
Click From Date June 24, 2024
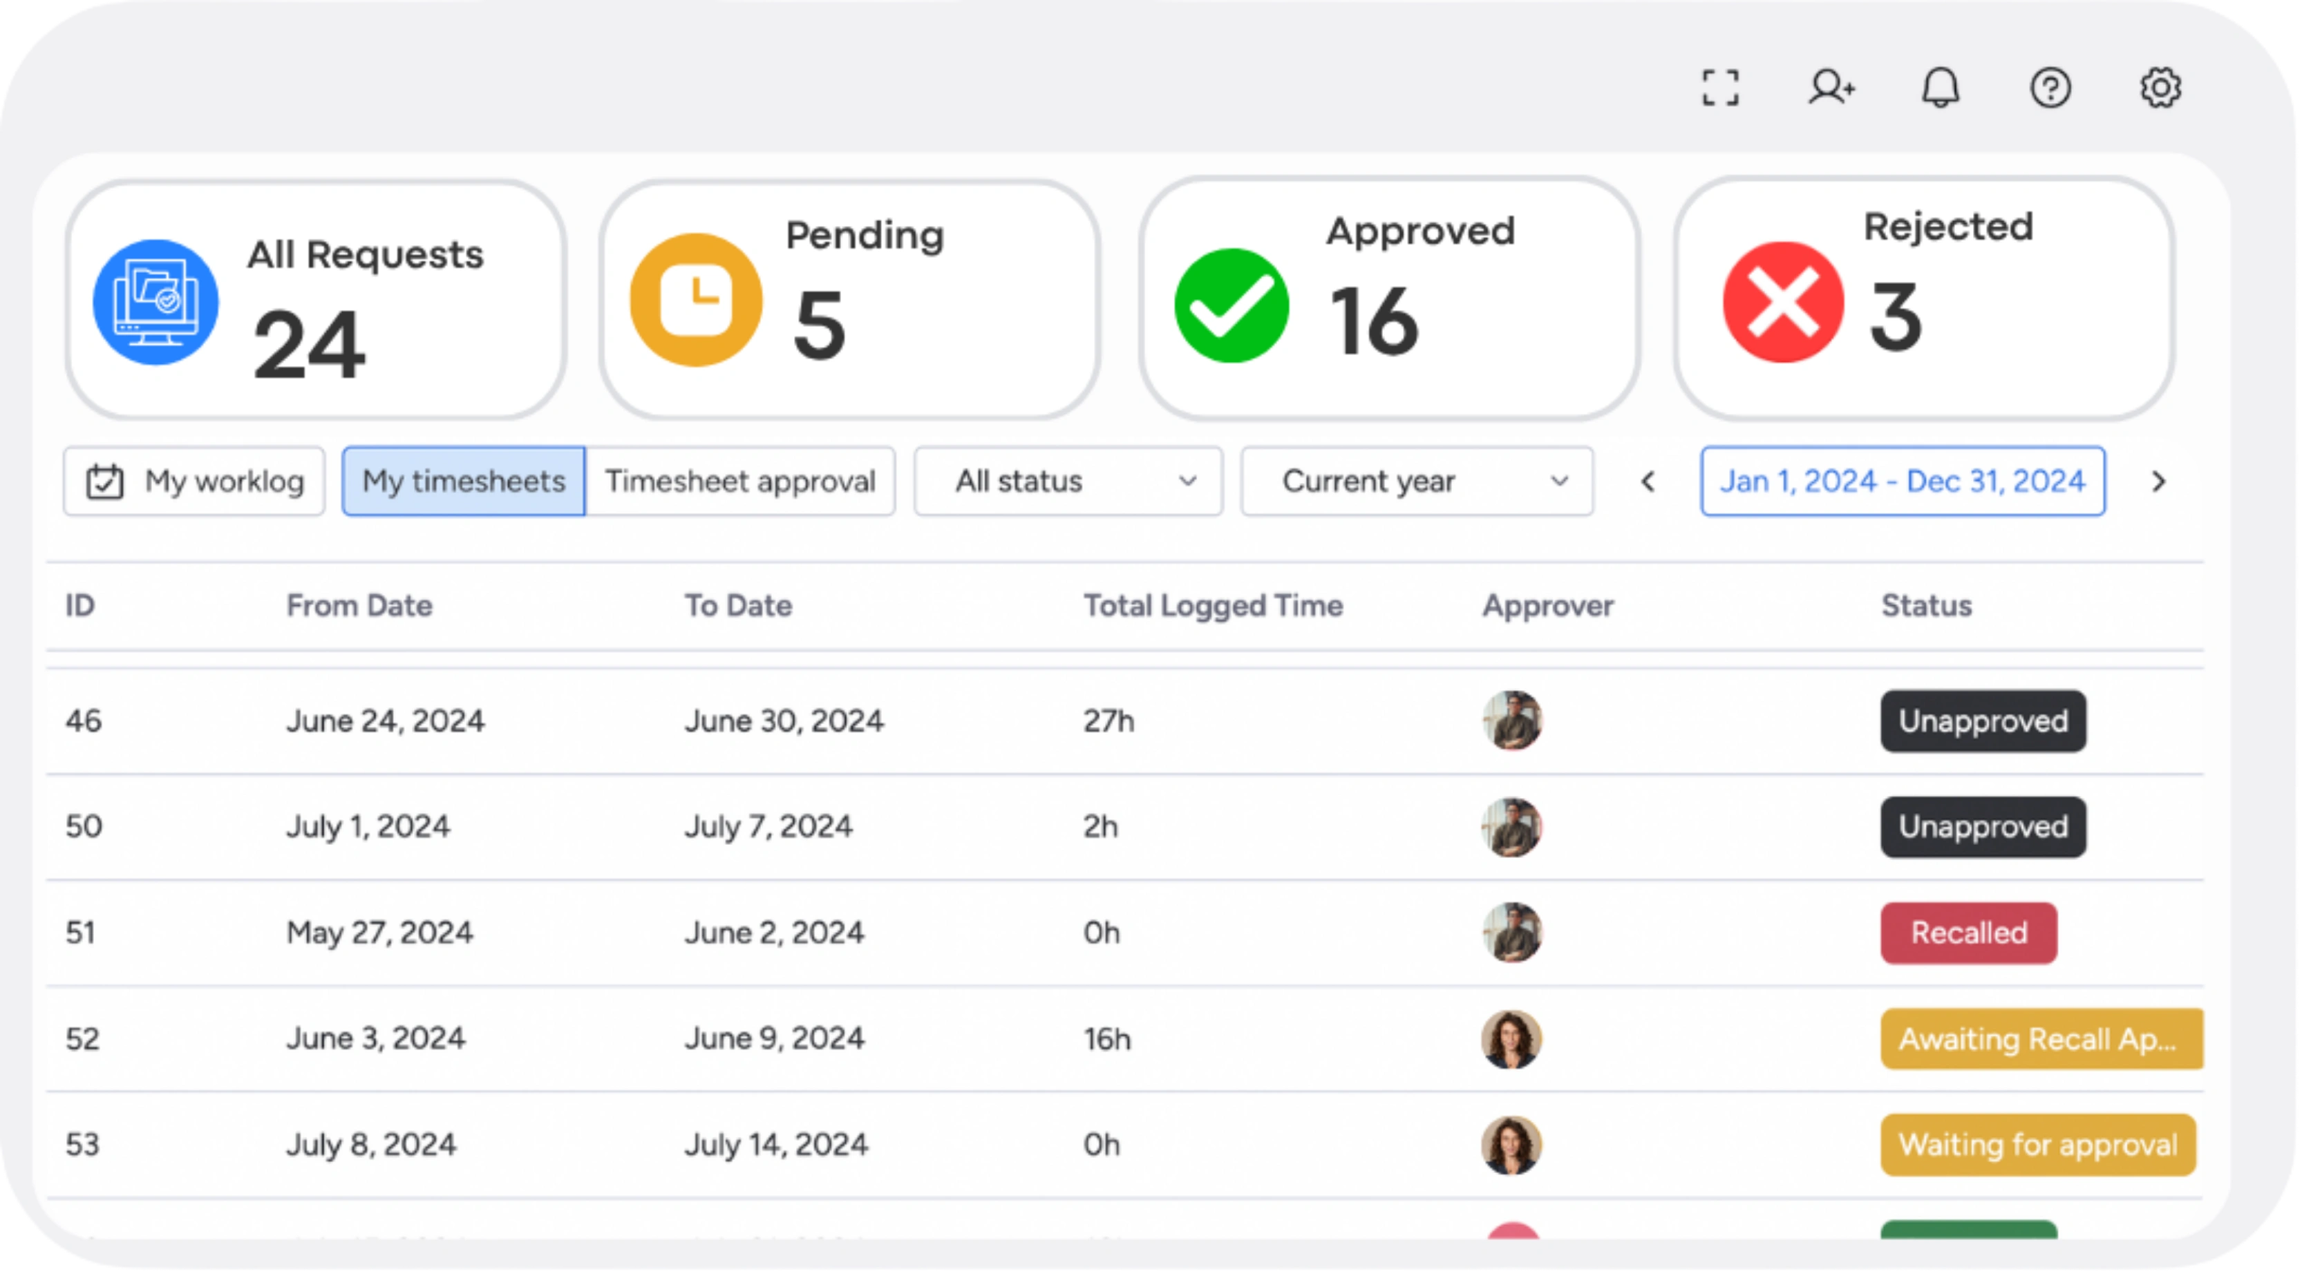pyautogui.click(x=385, y=721)
